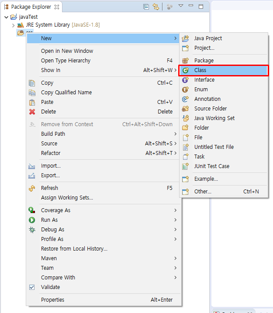Click the Source Folder icon

click(185, 108)
